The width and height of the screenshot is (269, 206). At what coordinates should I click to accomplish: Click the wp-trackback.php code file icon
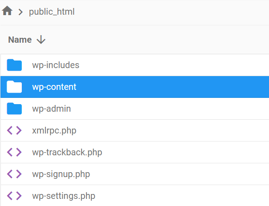[x=14, y=152]
